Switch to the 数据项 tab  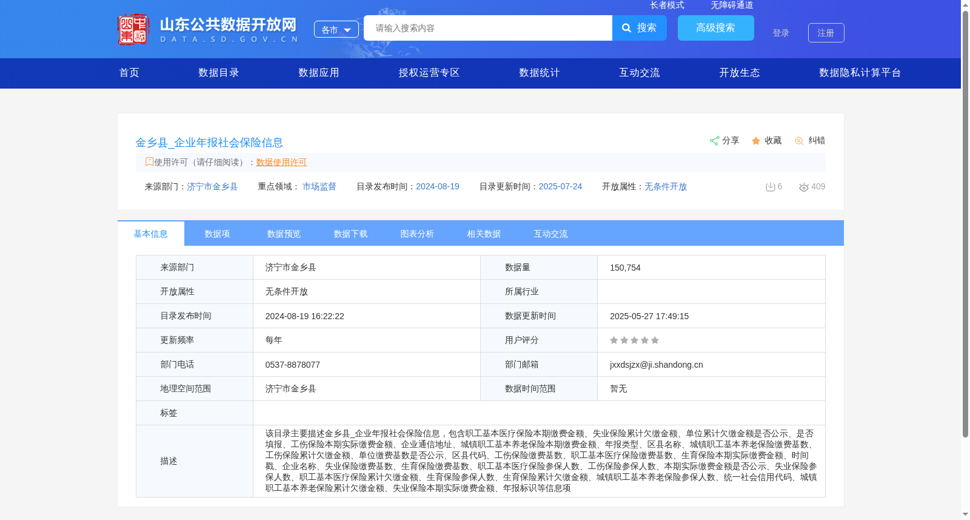[218, 234]
